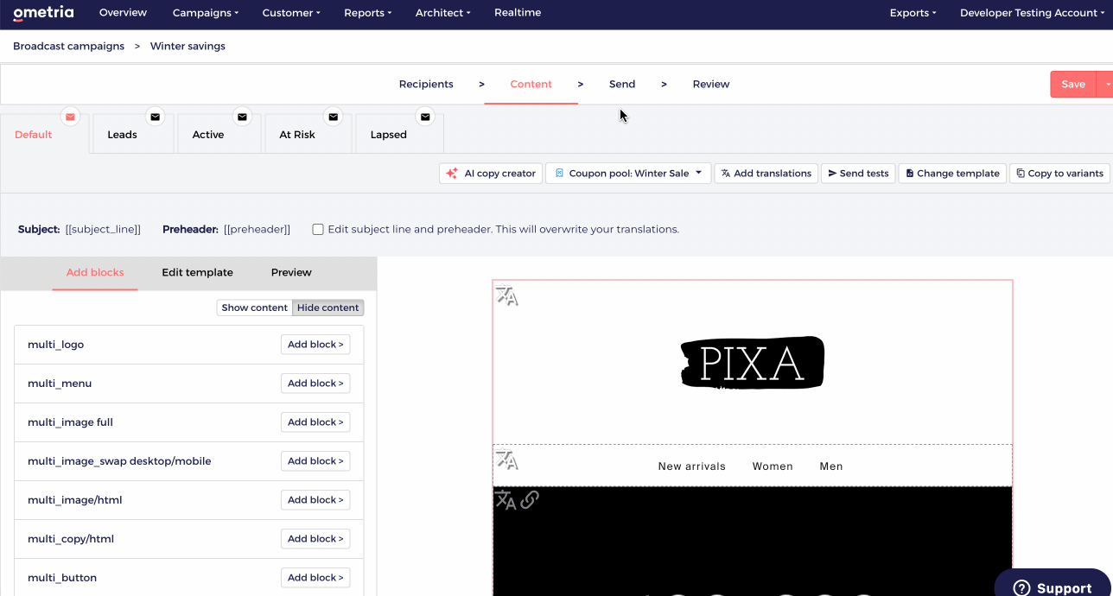Select the Show content toggle
This screenshot has height=596, width=1113.
254,308
